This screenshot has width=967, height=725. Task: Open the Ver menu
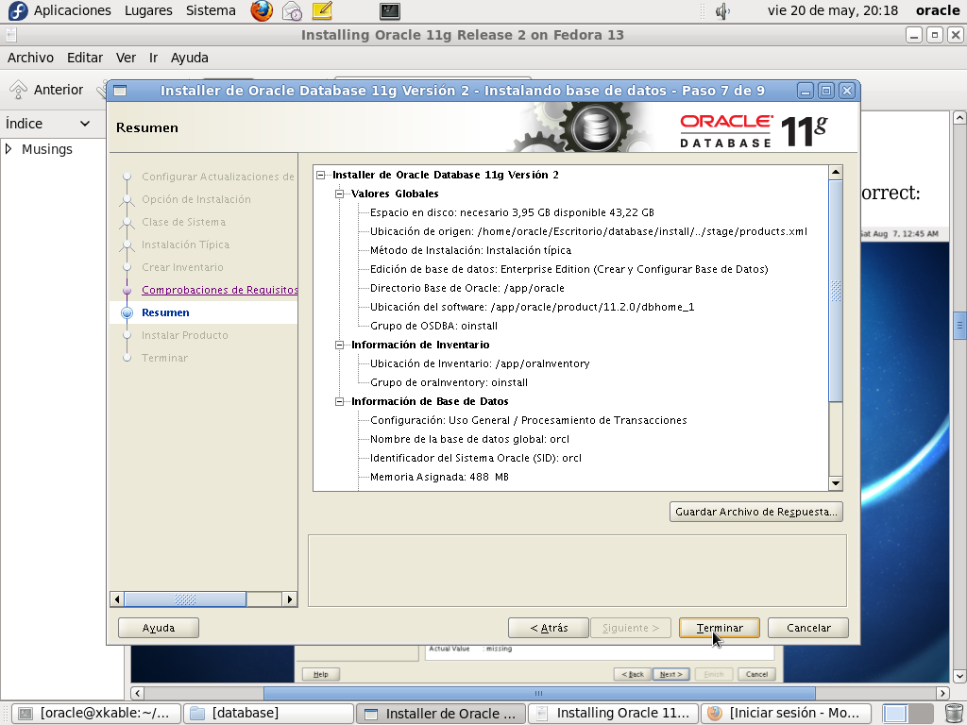pos(126,58)
